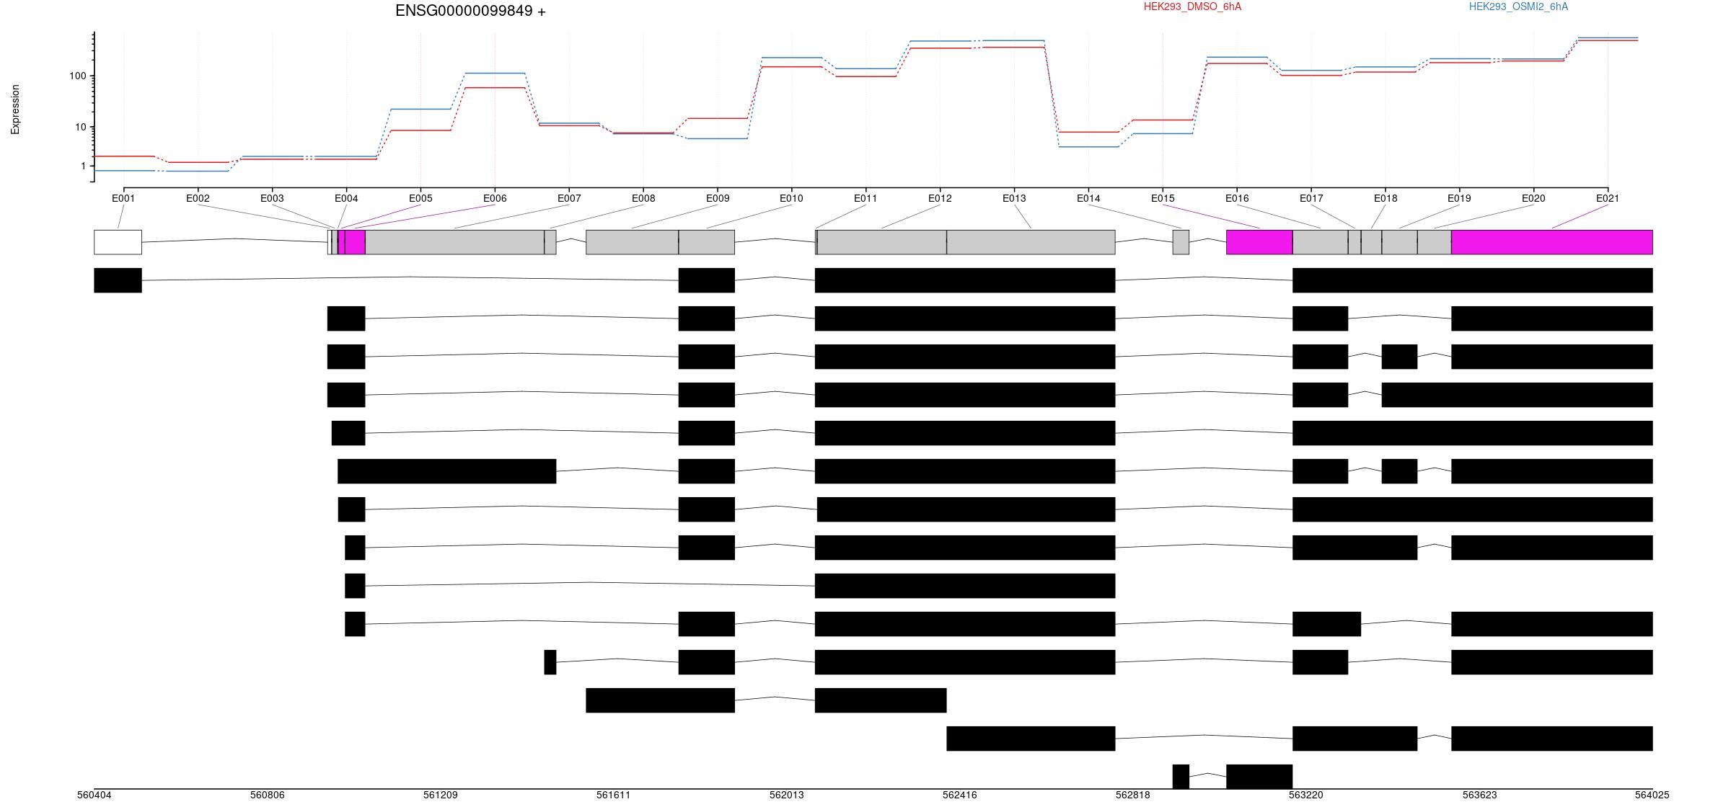Select exon label E009

718,198
